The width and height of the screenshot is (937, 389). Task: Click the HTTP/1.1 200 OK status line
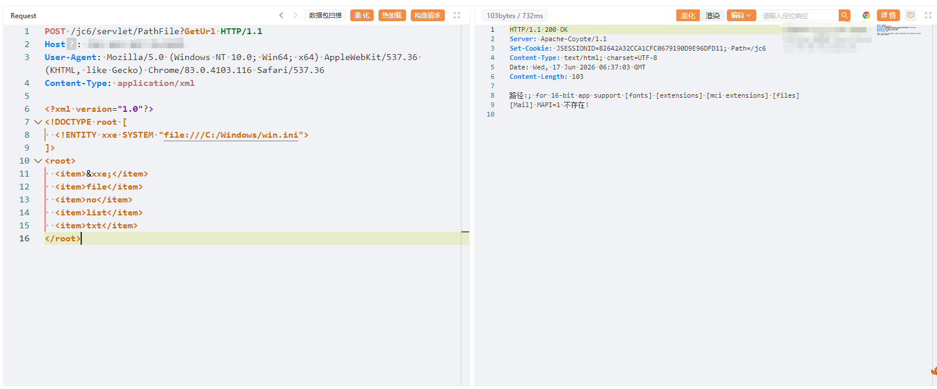pyautogui.click(x=539, y=29)
